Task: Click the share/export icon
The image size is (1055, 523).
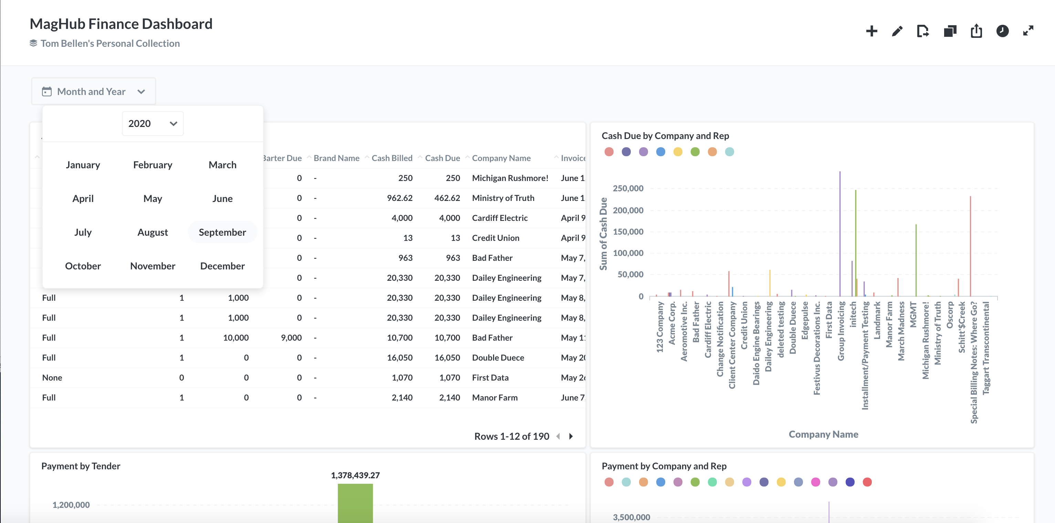Action: (x=977, y=30)
